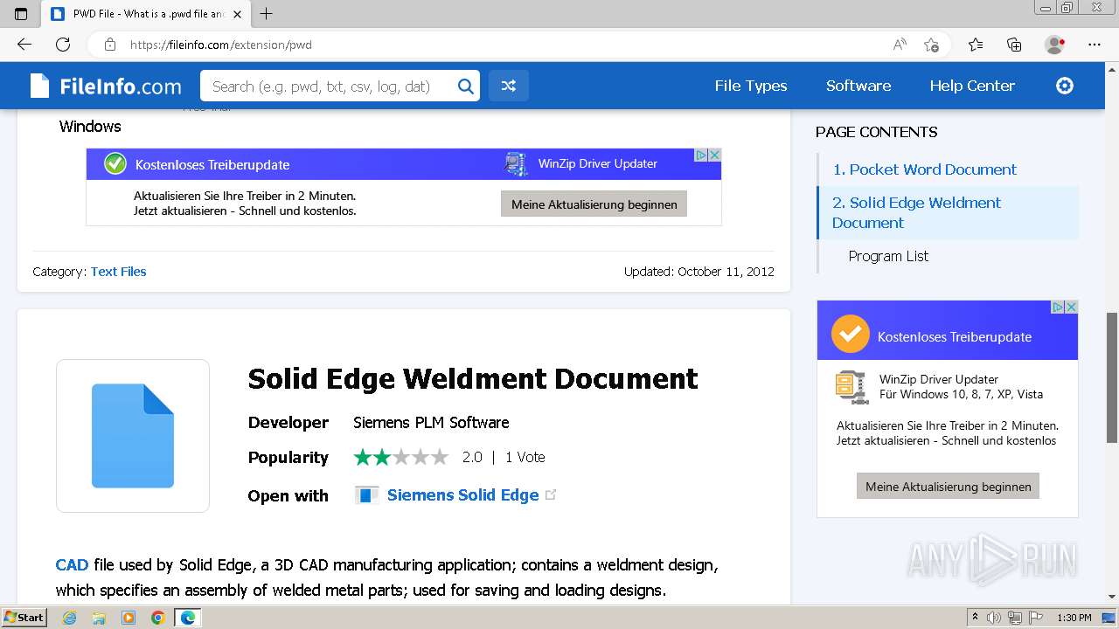Click the browser back arrow
This screenshot has height=629, width=1119.
pos(24,45)
